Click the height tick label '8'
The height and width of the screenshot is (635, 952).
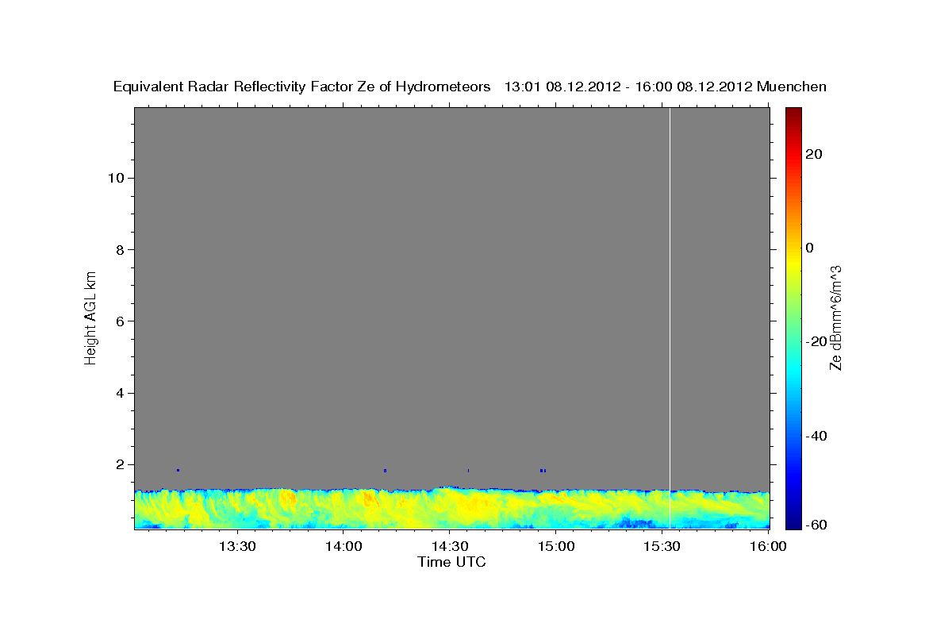[120, 249]
